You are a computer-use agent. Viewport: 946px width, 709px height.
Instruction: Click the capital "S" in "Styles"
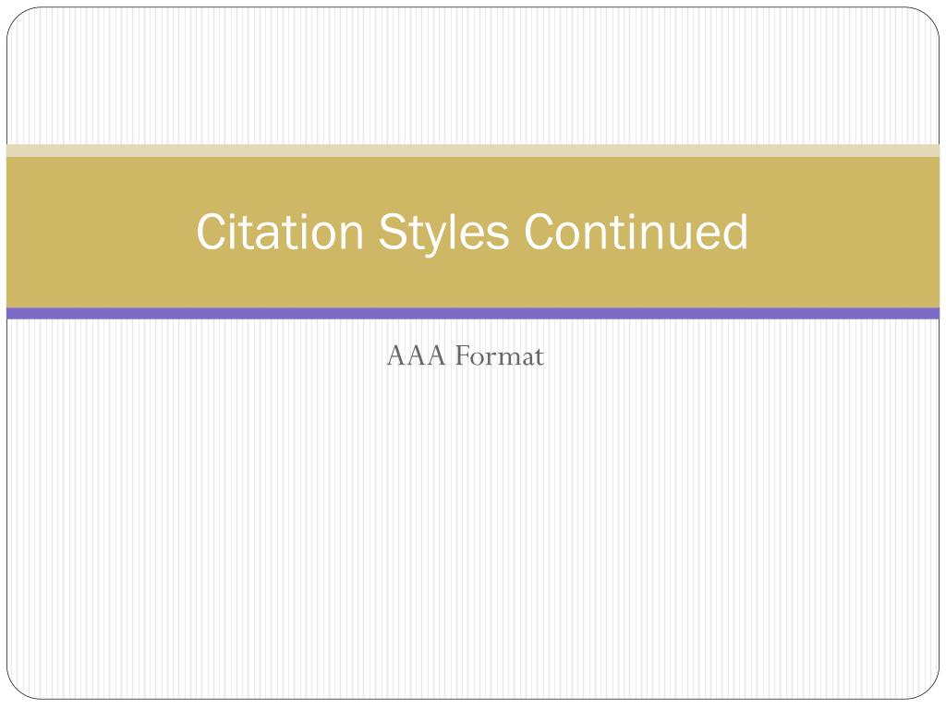[x=392, y=232]
